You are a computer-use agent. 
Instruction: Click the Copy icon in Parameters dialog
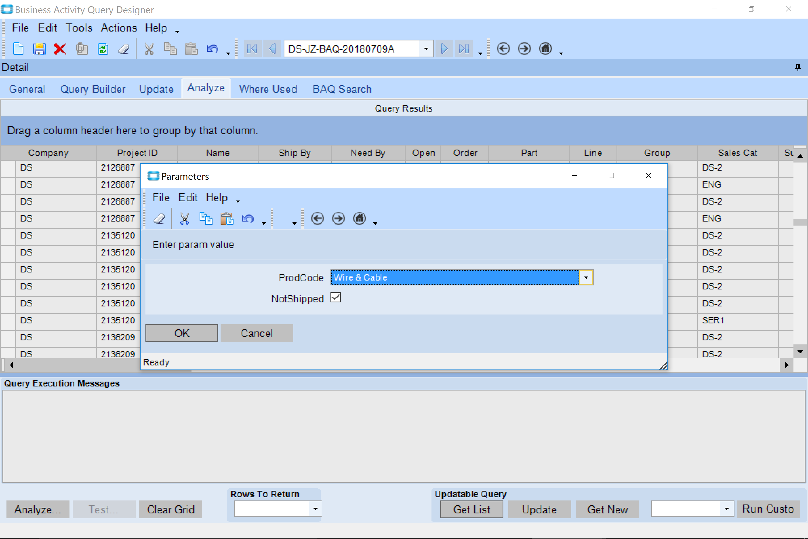(206, 219)
